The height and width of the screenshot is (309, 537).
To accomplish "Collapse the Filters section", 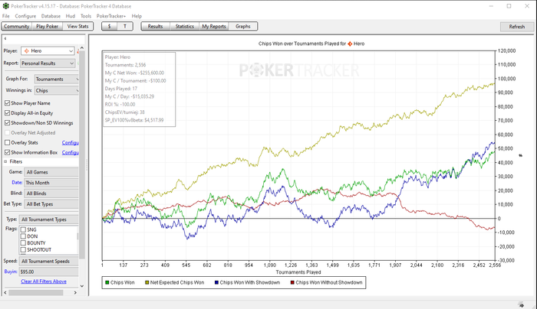I will (x=5, y=162).
